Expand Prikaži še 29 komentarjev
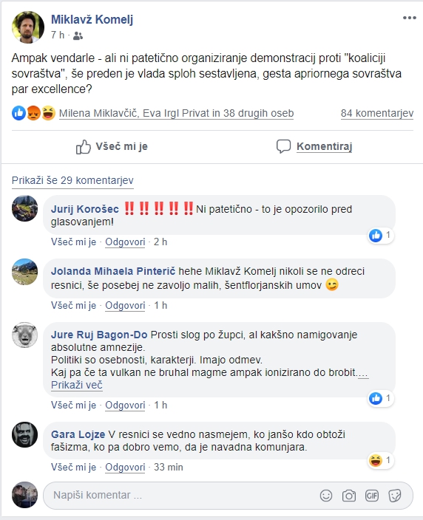 coord(72,180)
